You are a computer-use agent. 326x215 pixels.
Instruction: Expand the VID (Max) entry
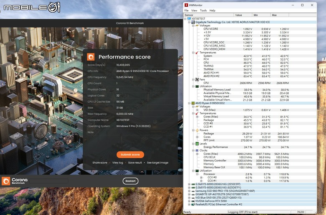(197, 110)
